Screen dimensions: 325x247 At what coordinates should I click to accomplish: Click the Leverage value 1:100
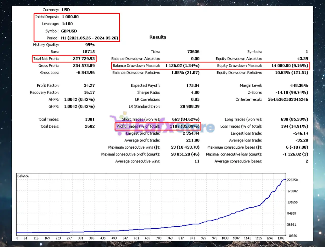click(67, 24)
